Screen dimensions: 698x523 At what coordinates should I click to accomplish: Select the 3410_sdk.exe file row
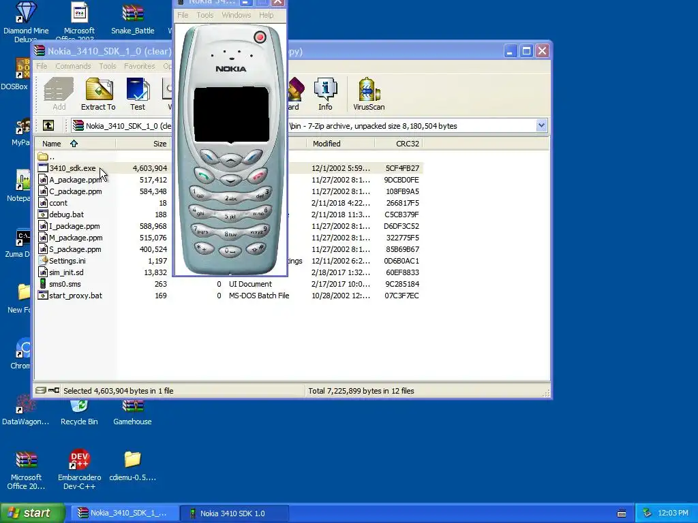(x=229, y=168)
